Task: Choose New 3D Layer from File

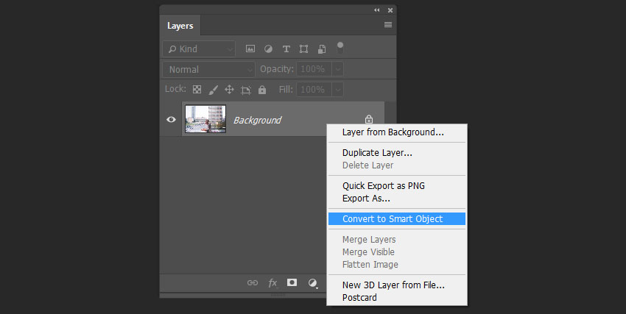Action: tap(397, 285)
